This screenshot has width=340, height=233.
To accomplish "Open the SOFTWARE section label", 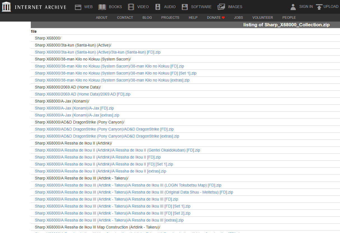I will pyautogui.click(x=201, y=7).
